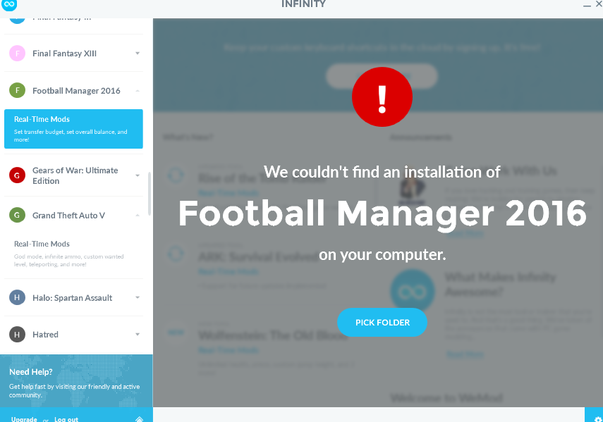
Task: Click the chevron icon beside Log out
Action: (x=139, y=419)
